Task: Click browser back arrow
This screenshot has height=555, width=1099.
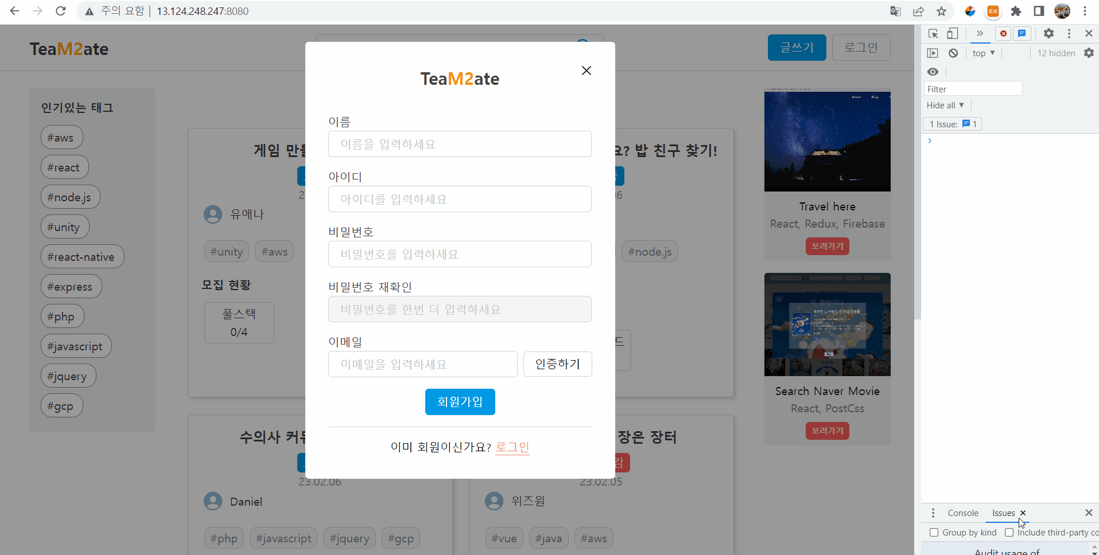Action: coord(15,11)
